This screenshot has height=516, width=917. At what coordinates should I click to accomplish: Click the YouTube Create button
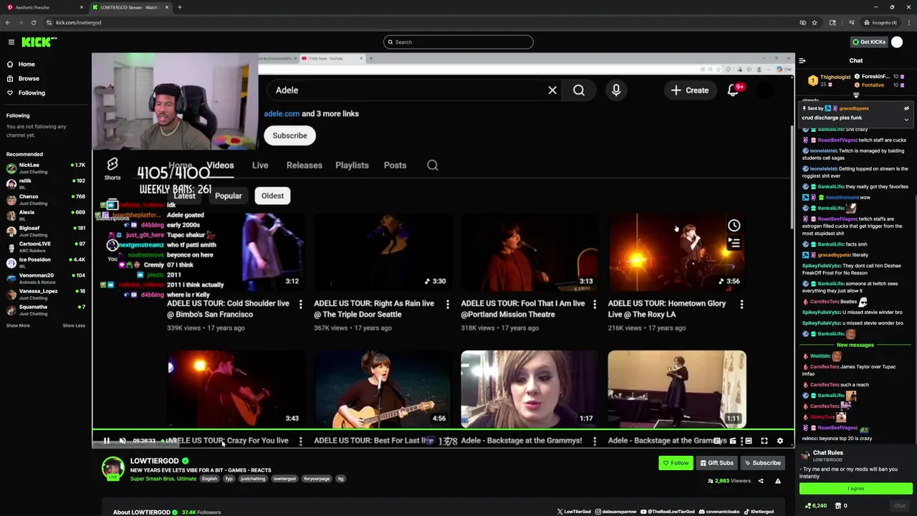pos(690,90)
